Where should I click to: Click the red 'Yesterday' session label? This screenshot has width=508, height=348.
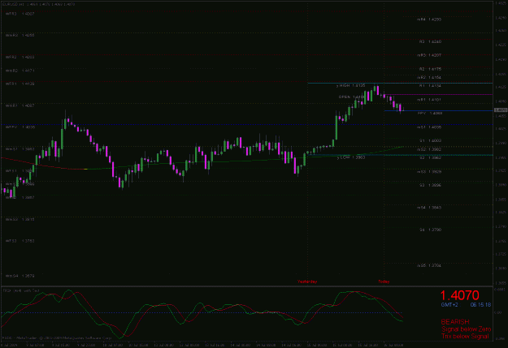pyautogui.click(x=307, y=281)
